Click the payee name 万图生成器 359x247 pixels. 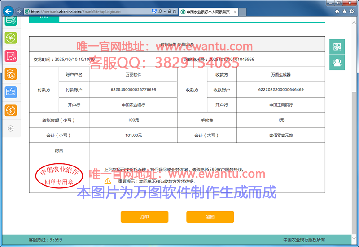[x=281, y=75]
